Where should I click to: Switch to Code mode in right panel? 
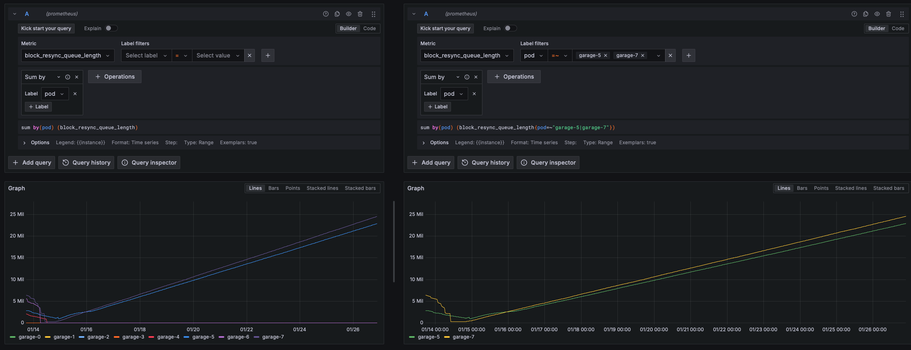click(898, 29)
